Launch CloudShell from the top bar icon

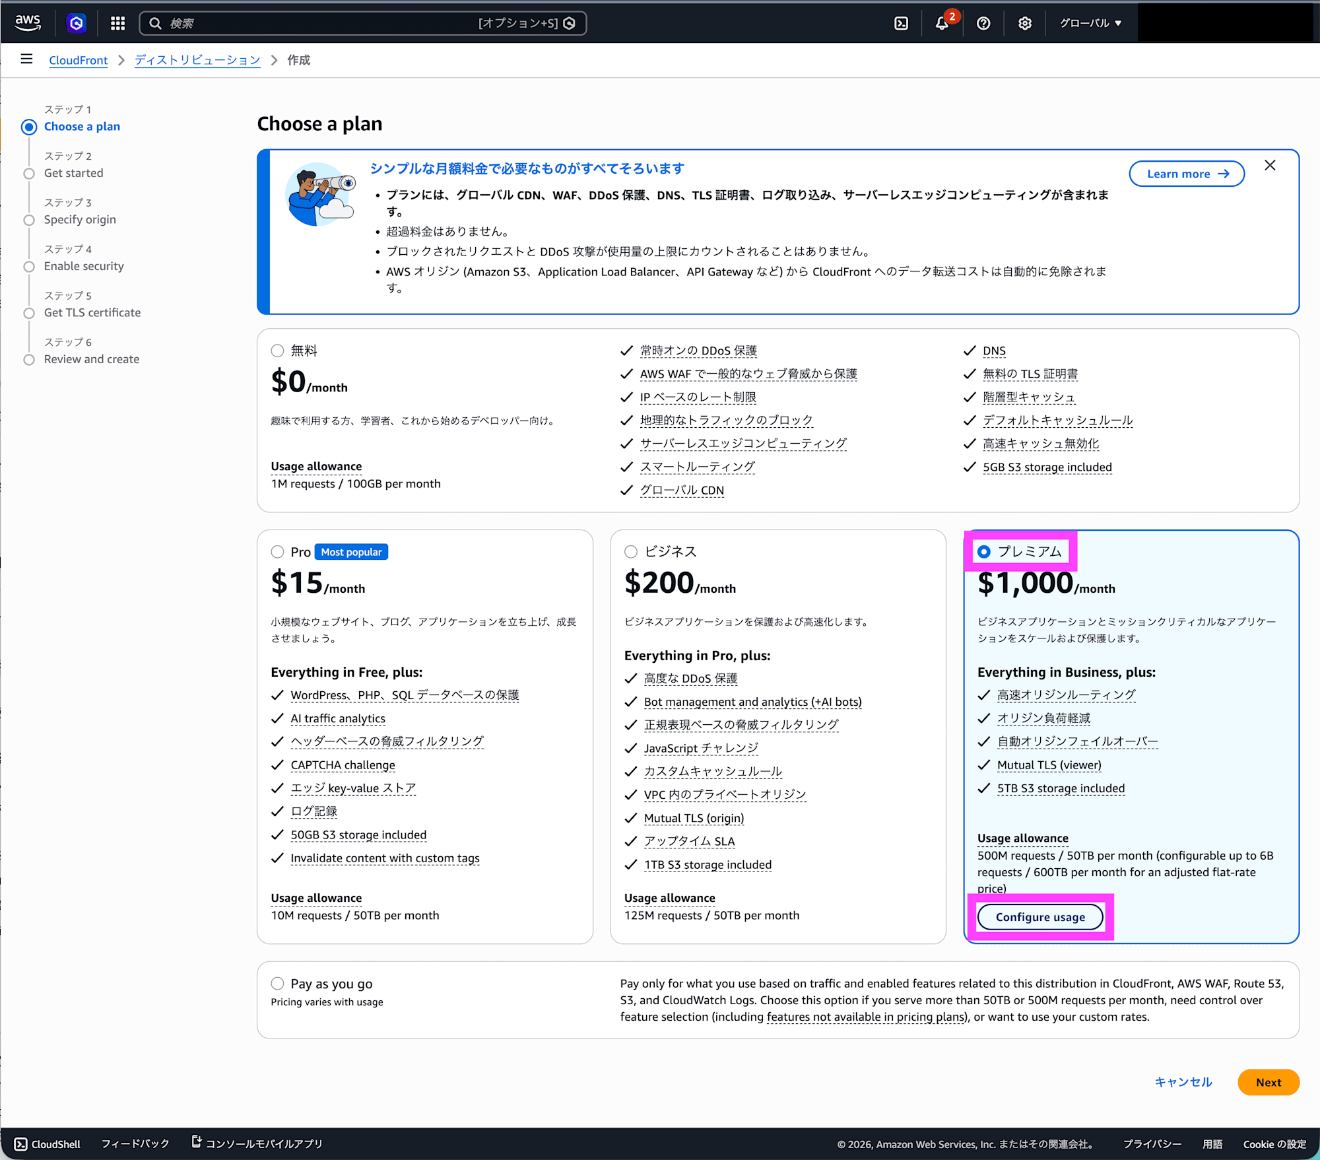(x=901, y=23)
